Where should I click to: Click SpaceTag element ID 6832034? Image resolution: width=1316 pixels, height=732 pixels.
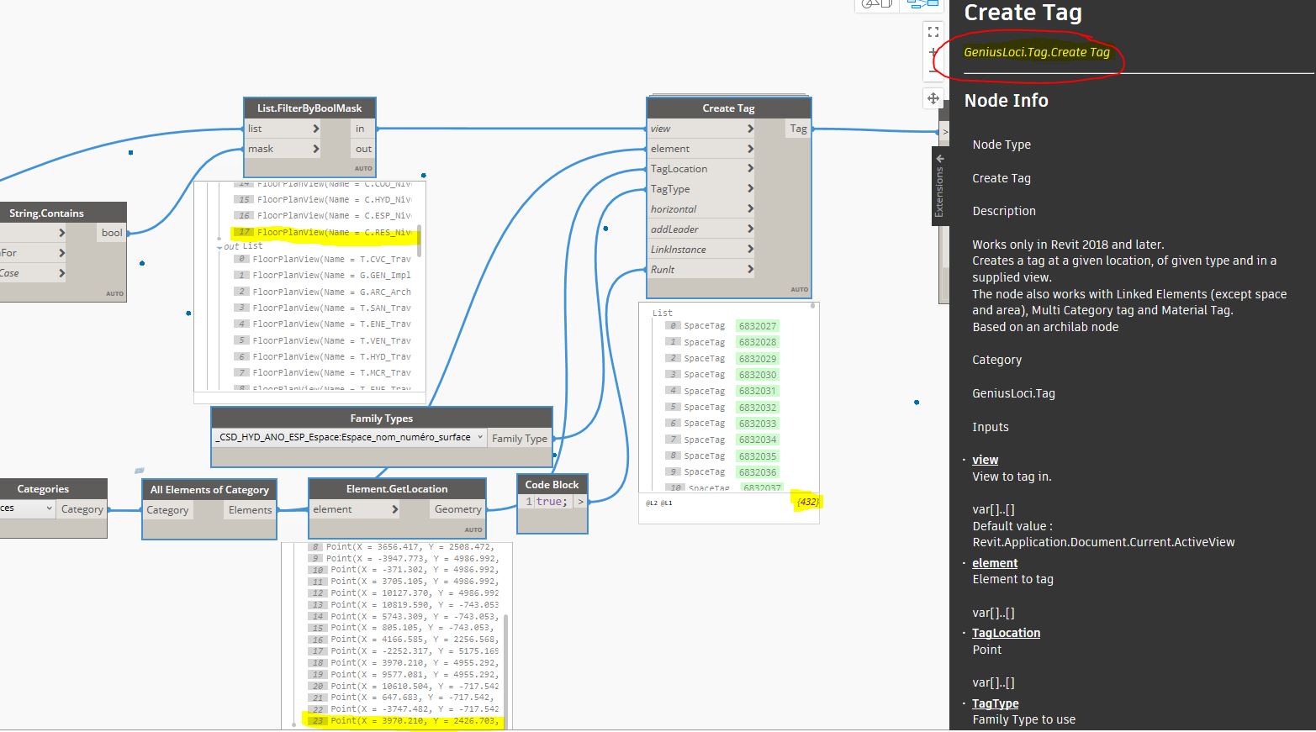pyautogui.click(x=758, y=440)
